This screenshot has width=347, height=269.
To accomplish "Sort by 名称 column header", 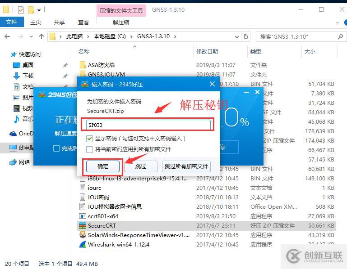I will click(x=84, y=52).
